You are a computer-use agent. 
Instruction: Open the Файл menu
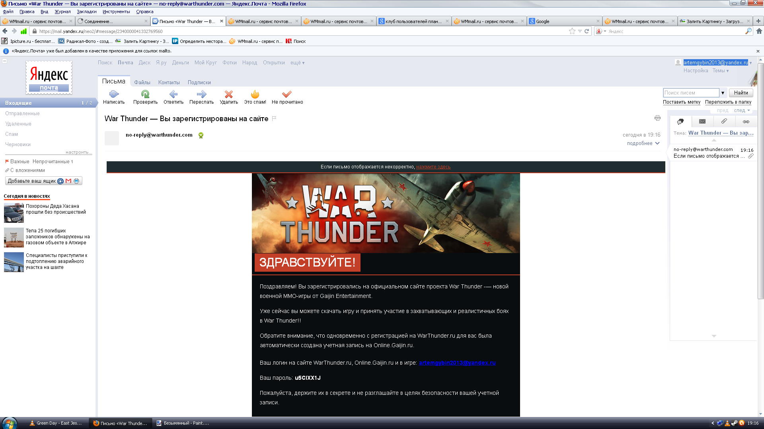pos(8,12)
